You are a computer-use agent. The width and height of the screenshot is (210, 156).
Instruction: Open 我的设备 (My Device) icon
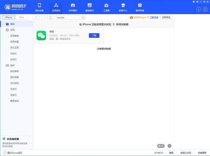tap(39, 7)
